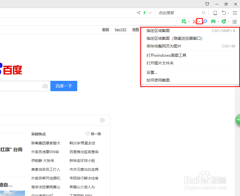240x196 pixels.
Task: Click the blue key password tool icon
Action: (x=205, y=21)
